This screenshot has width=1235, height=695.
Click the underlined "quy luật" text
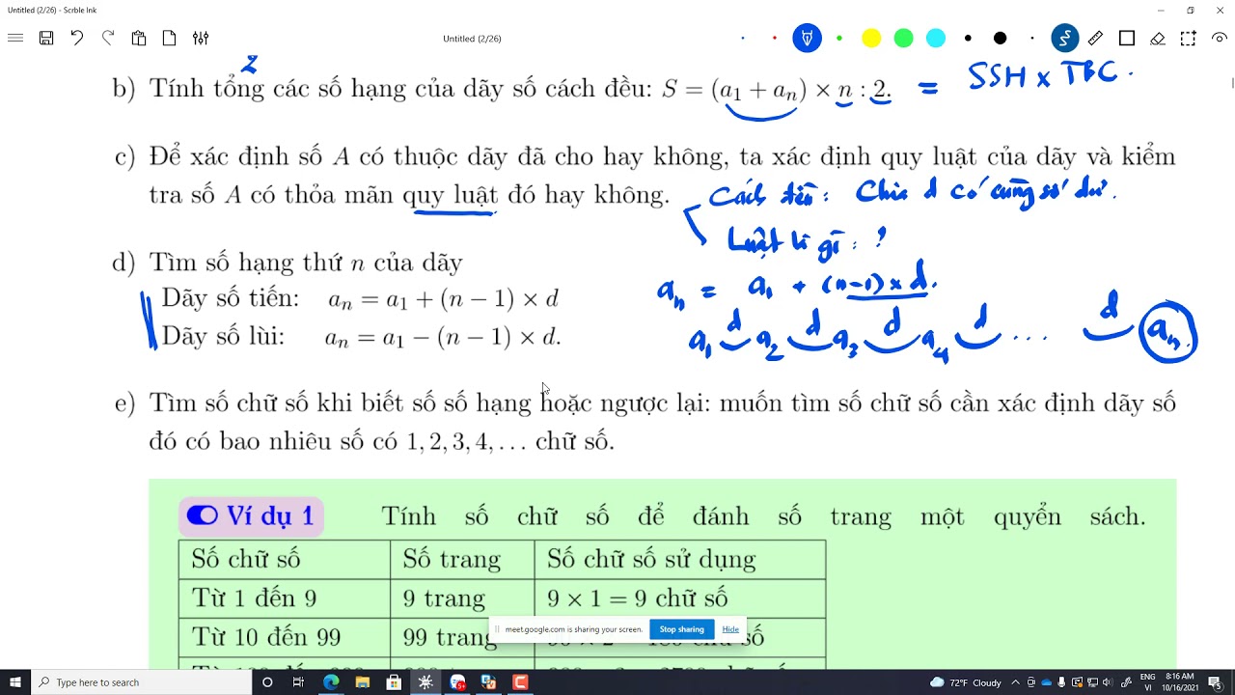(450, 196)
